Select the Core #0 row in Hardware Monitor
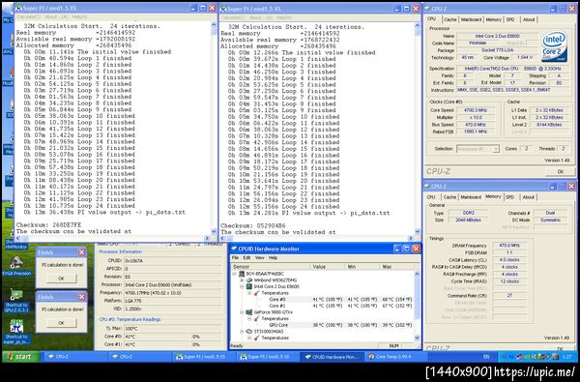 coord(323,299)
